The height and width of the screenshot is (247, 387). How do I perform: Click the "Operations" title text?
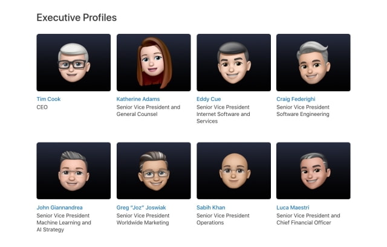[x=210, y=223]
